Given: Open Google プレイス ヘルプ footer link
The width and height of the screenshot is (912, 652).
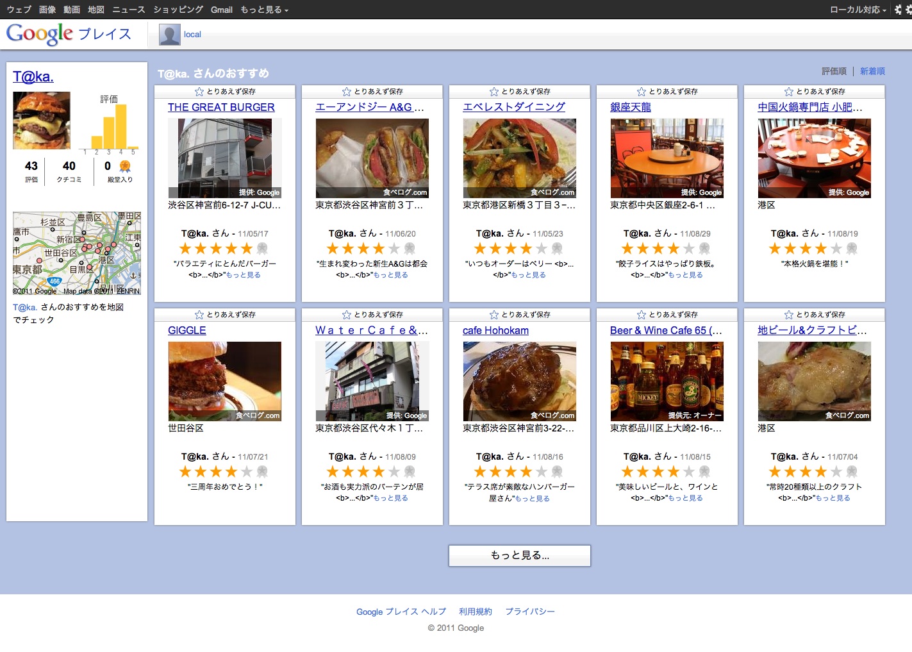Looking at the screenshot, I should pos(401,612).
